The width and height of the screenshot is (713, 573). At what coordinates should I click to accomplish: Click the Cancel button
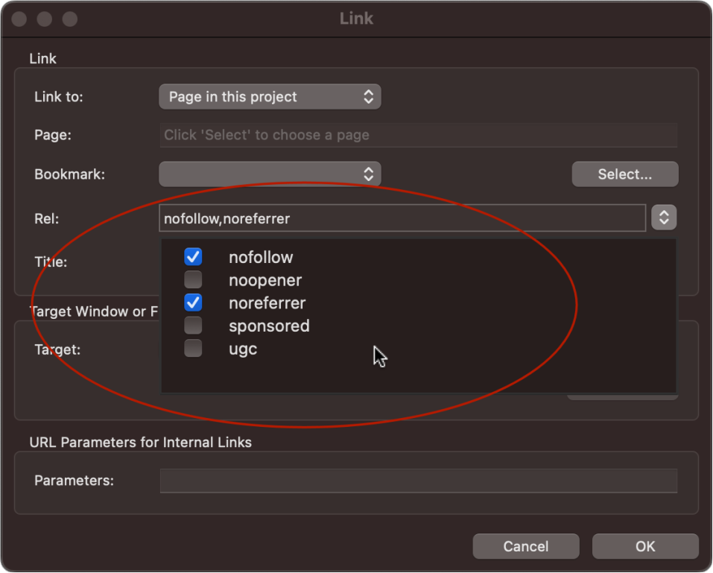click(x=525, y=546)
